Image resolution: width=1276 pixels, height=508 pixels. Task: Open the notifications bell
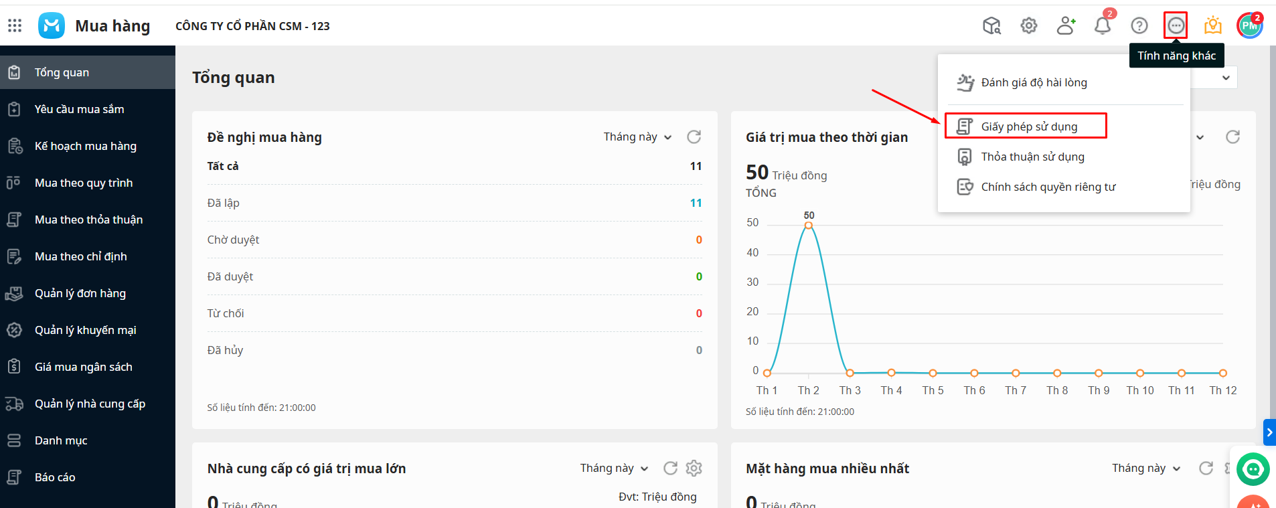click(1103, 25)
